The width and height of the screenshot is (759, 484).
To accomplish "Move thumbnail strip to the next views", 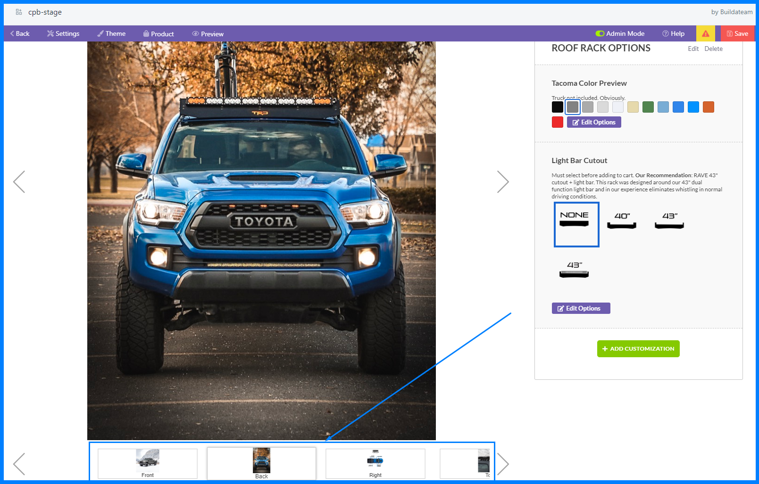I will pos(503,464).
